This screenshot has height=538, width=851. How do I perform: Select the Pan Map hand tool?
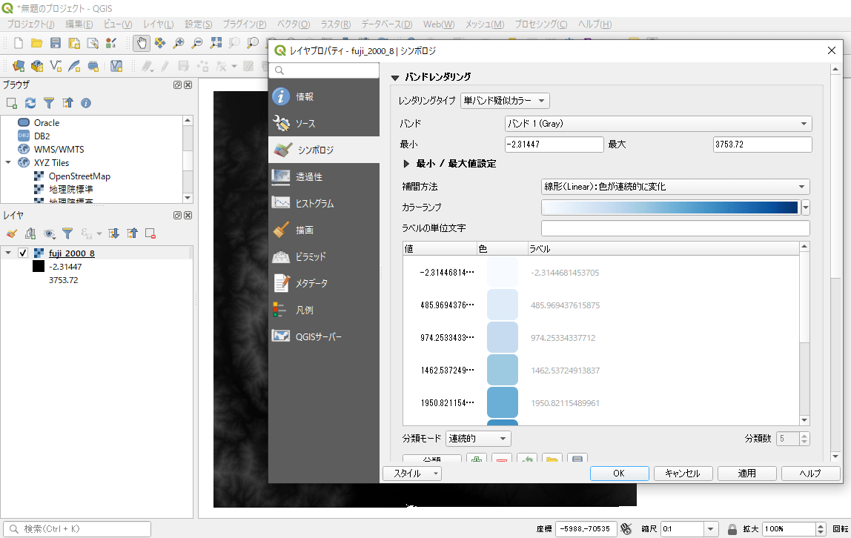pyautogui.click(x=142, y=43)
